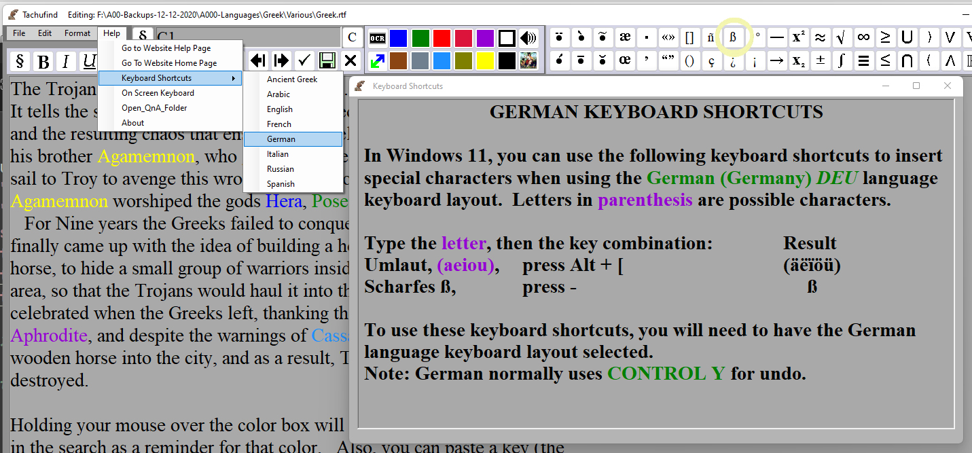Toggle italic formatting
972x453 pixels.
pos(65,61)
